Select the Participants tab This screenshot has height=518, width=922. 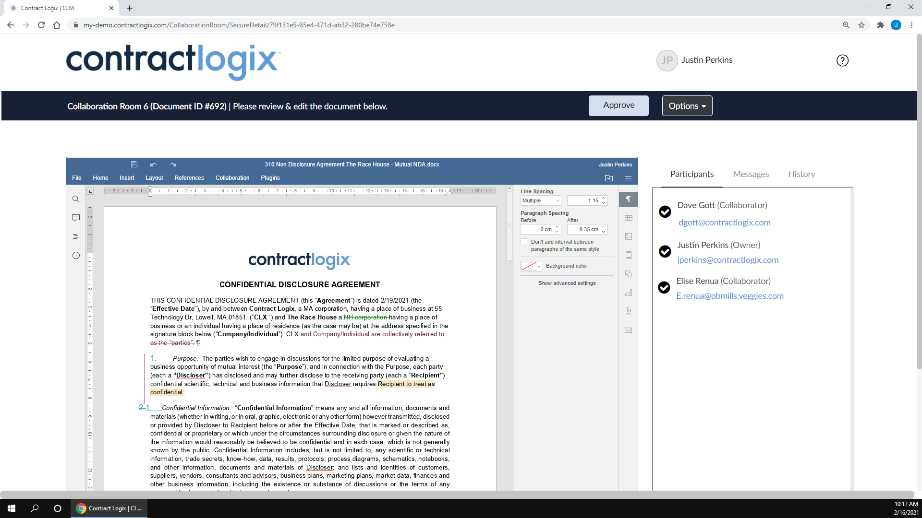(x=691, y=174)
